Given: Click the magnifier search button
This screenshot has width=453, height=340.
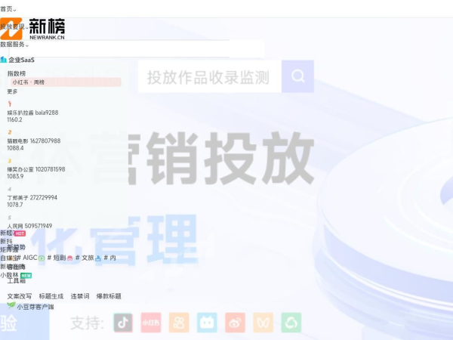Looking at the screenshot, I should 298,76.
